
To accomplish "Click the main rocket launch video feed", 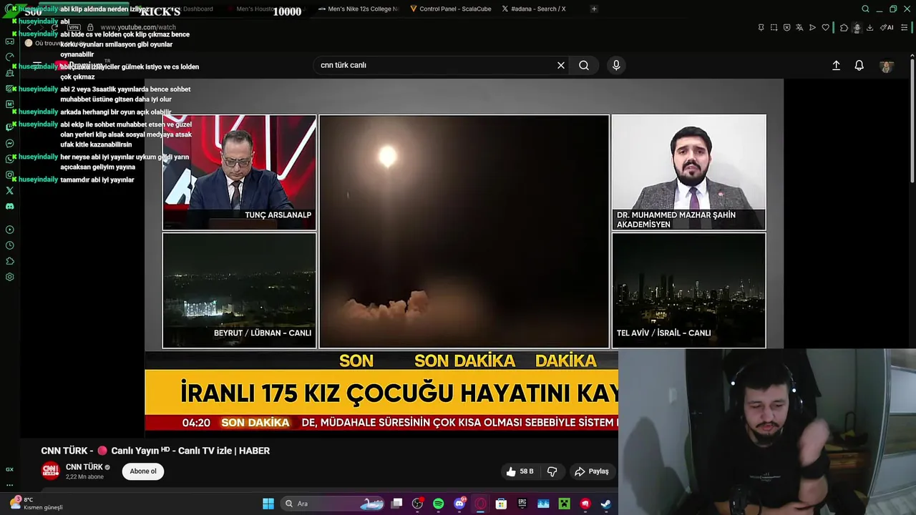I will [464, 231].
